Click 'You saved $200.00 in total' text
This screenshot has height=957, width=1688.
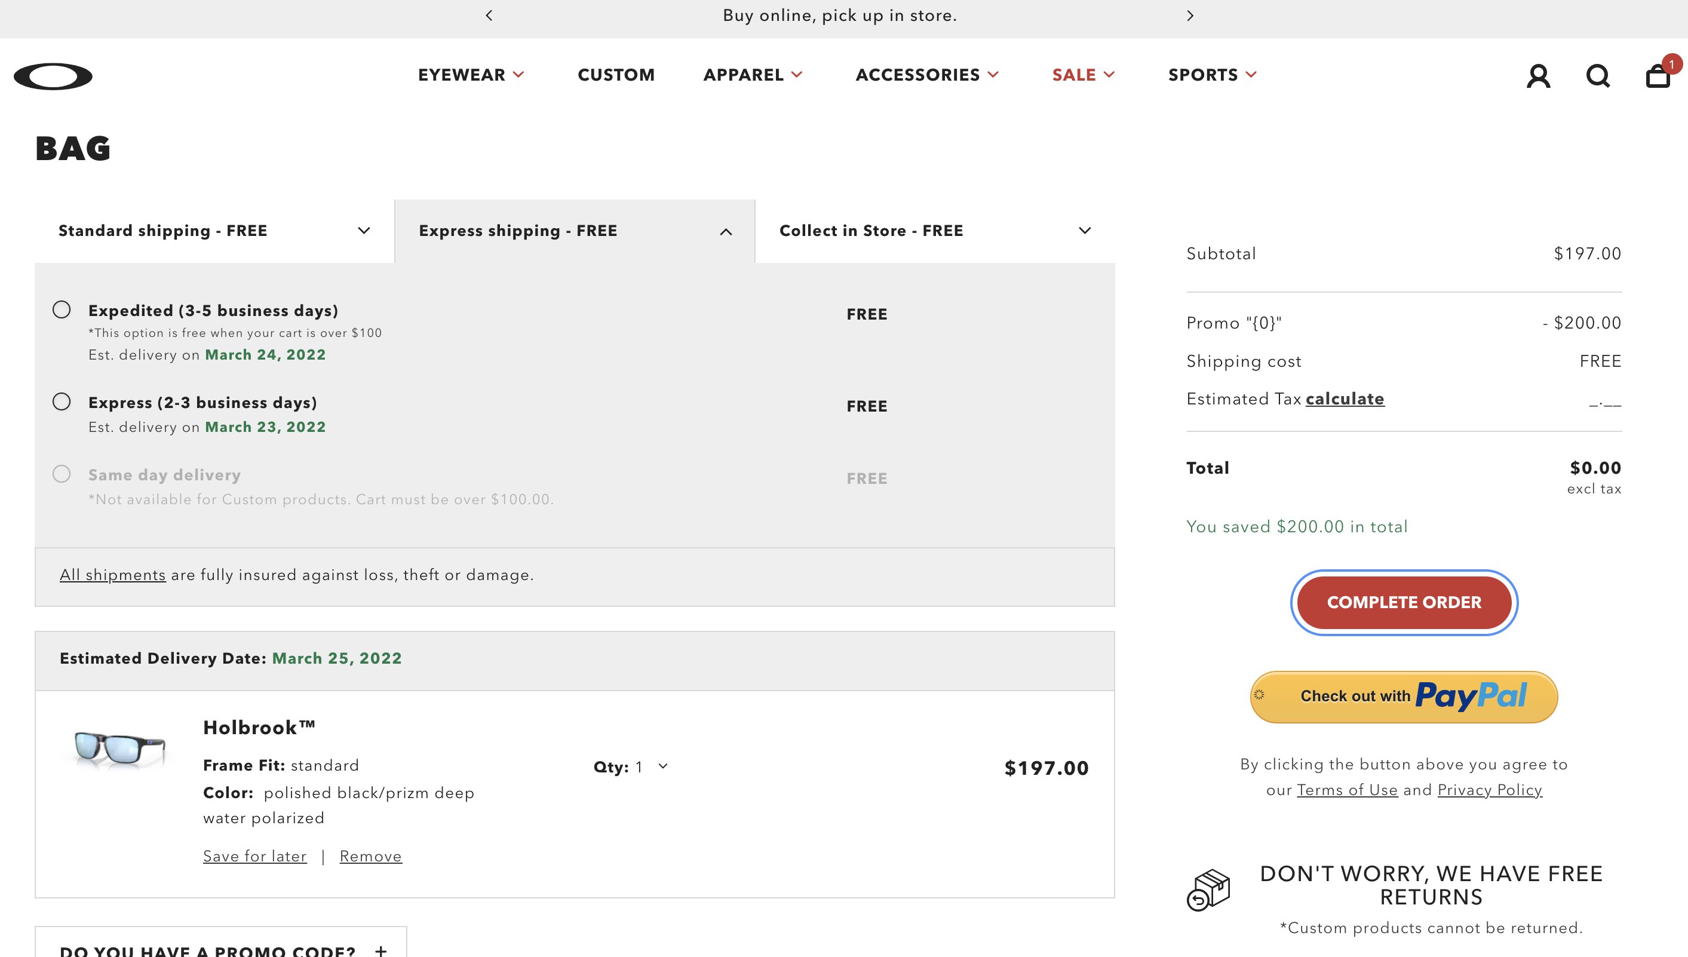[1296, 526]
